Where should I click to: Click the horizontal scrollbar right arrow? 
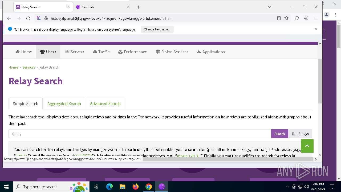click(x=316, y=159)
